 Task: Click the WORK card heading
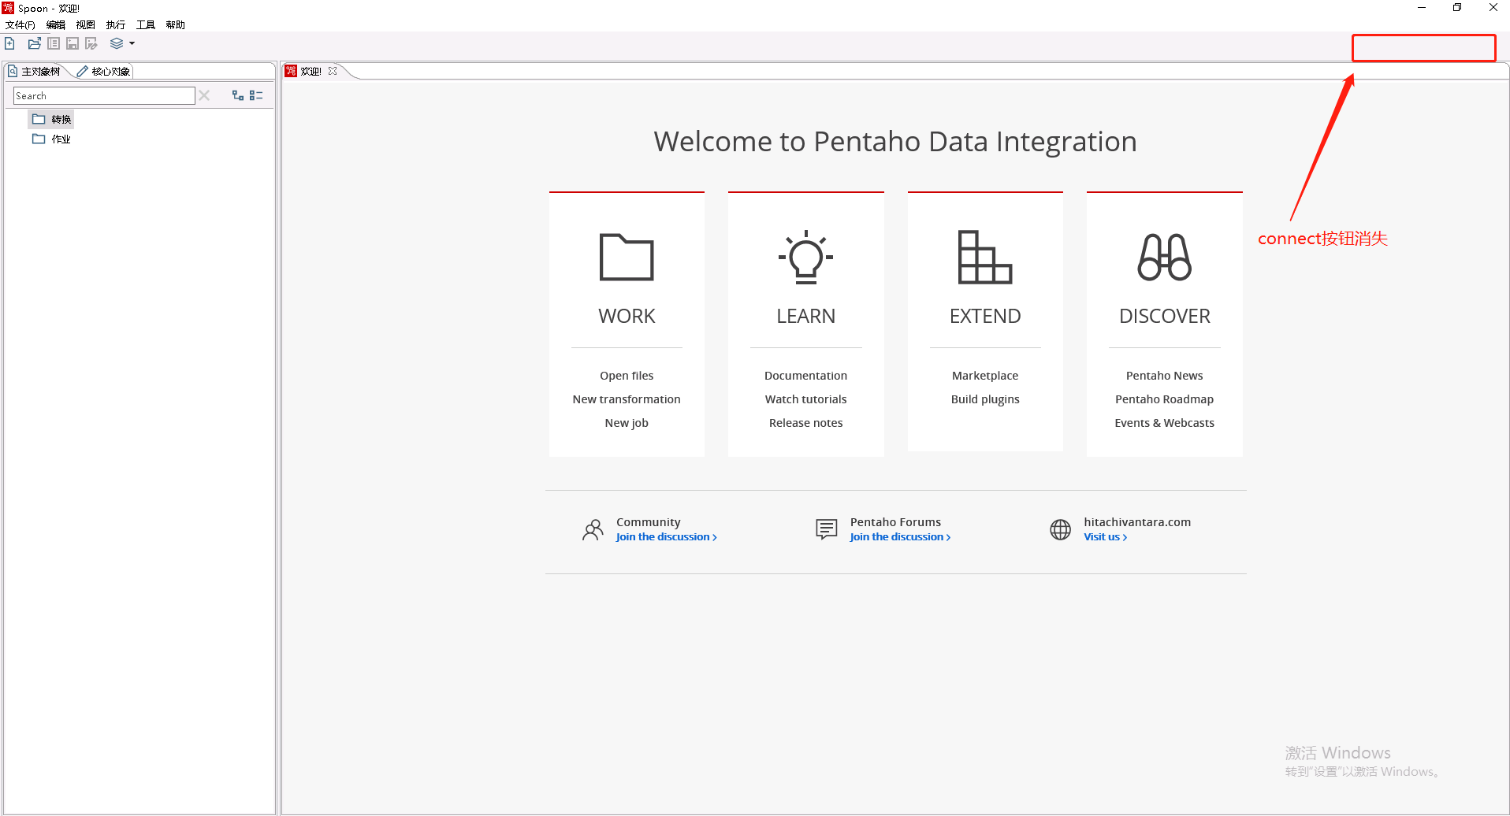(x=627, y=316)
